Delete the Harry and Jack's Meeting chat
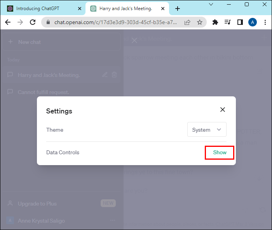 [x=114, y=75]
